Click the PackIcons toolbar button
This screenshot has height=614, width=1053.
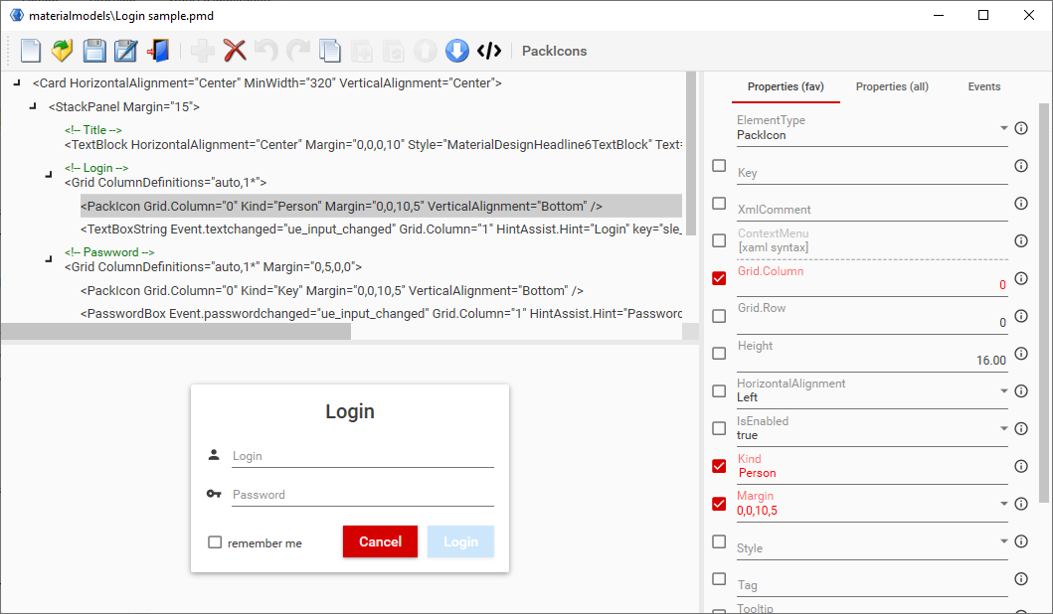tap(554, 51)
